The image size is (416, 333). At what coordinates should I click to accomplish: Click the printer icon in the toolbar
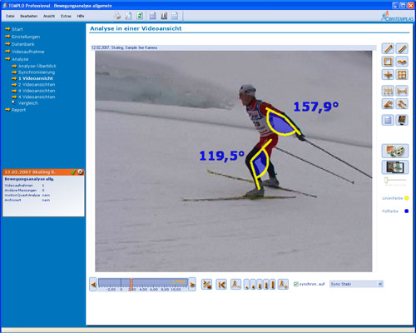click(117, 16)
